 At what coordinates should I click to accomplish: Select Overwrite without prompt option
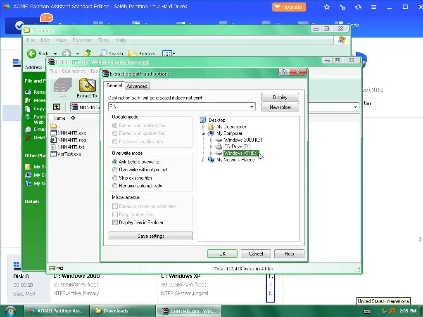click(x=115, y=170)
